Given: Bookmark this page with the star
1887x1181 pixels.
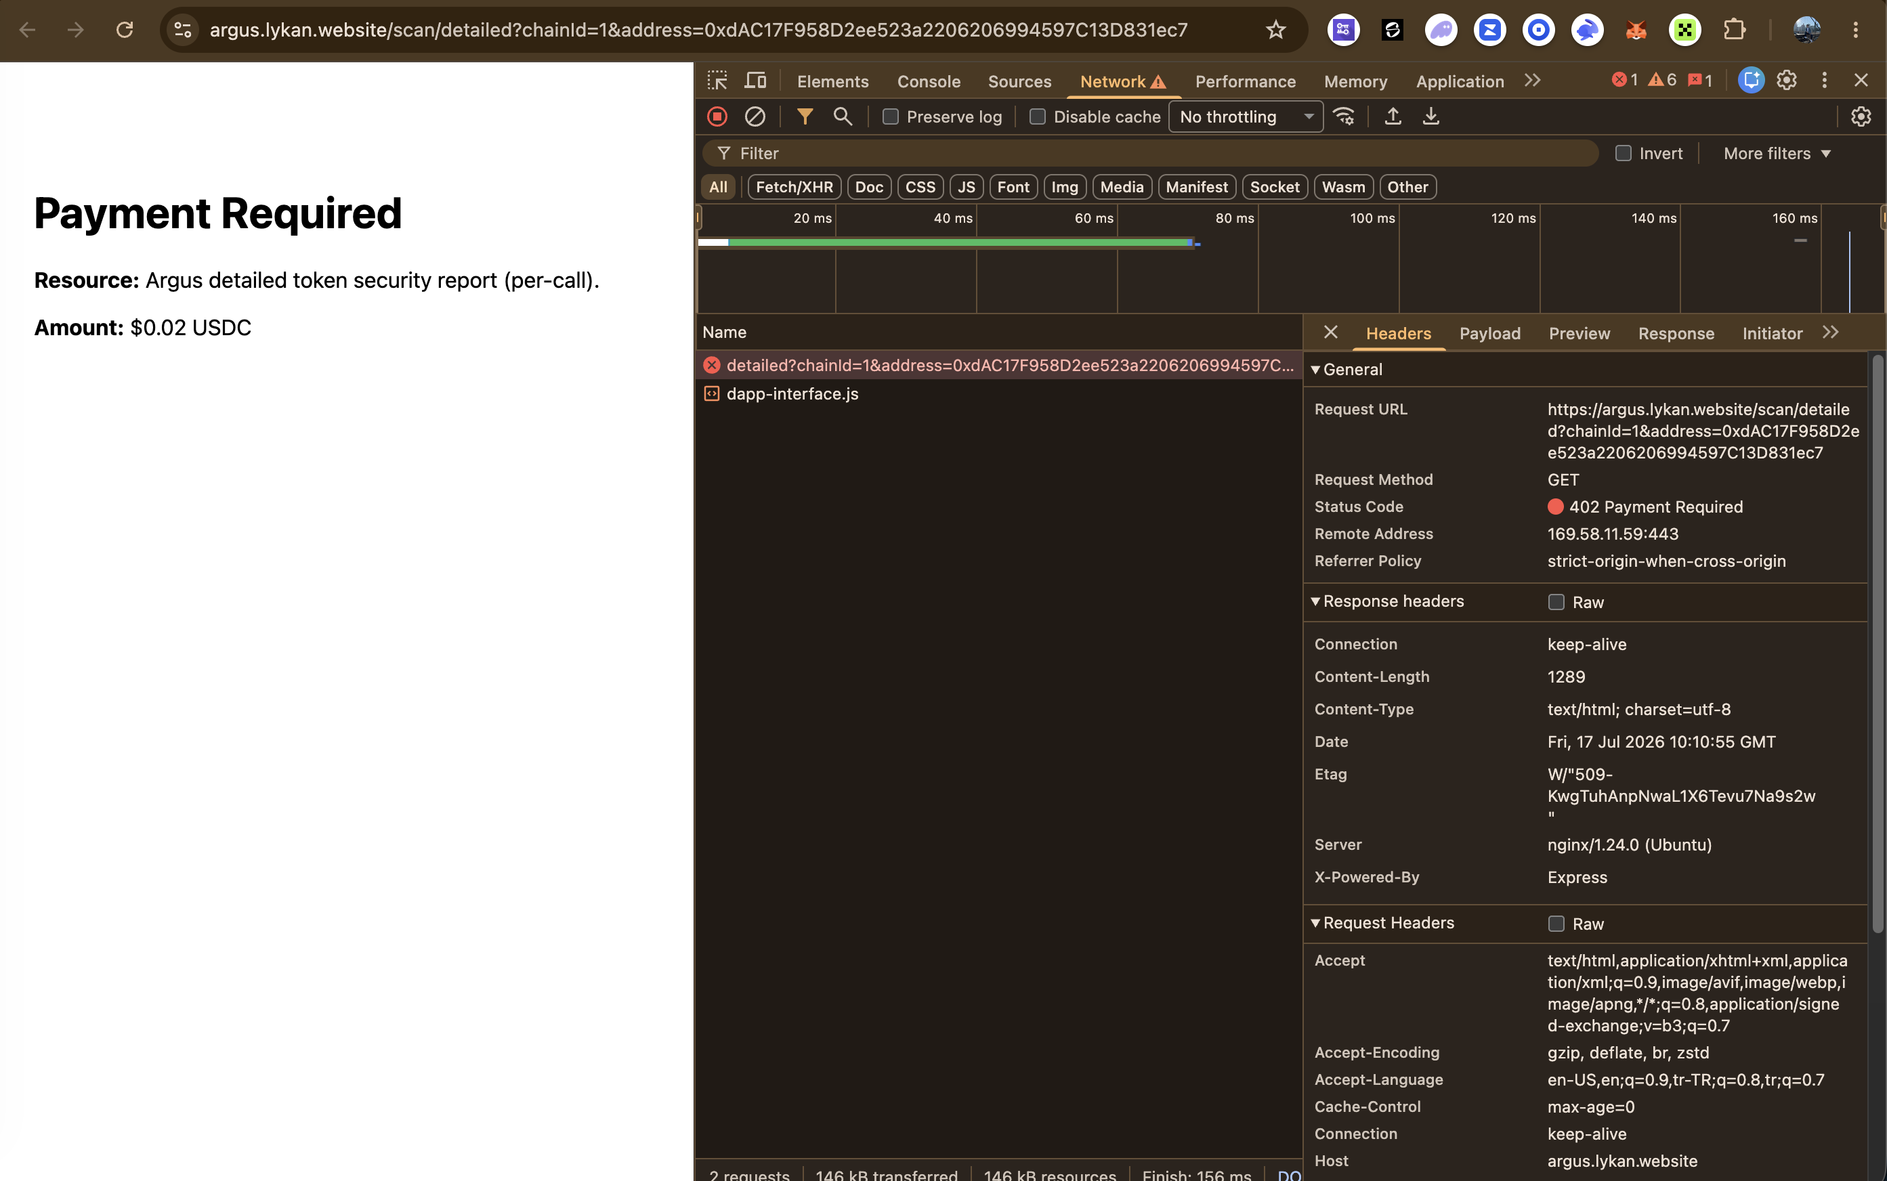Looking at the screenshot, I should pos(1275,30).
